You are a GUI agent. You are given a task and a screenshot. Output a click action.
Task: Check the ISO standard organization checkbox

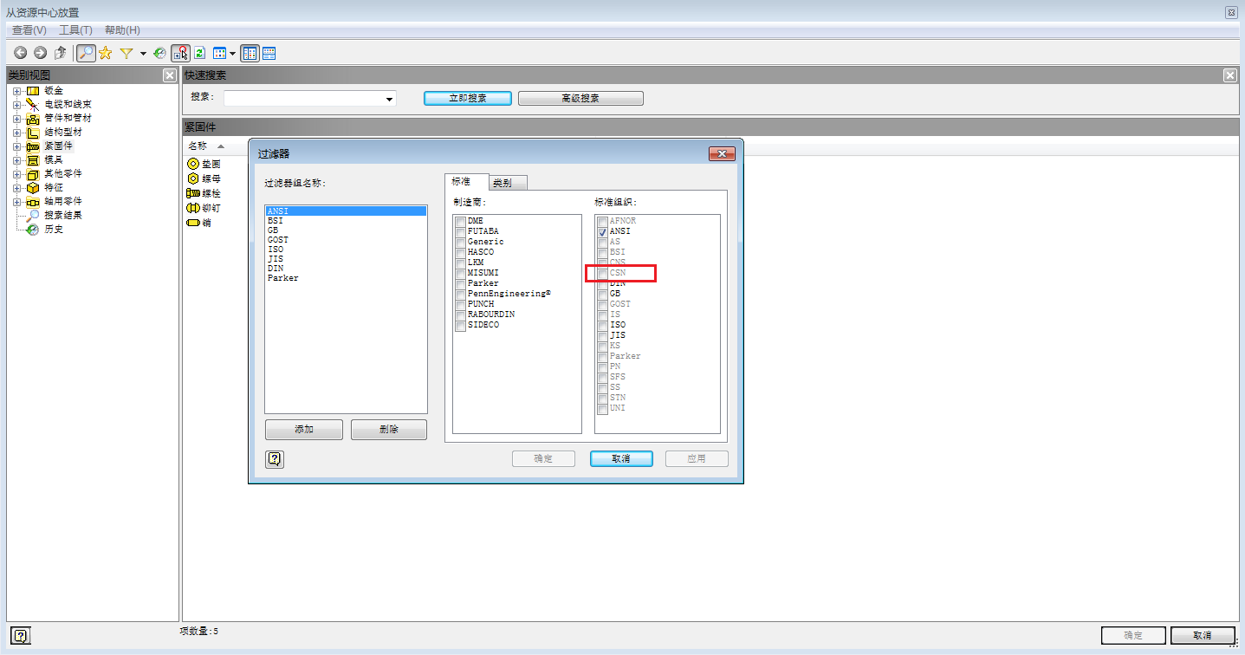pyautogui.click(x=602, y=326)
